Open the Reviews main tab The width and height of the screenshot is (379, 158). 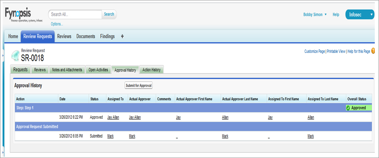(x=64, y=36)
